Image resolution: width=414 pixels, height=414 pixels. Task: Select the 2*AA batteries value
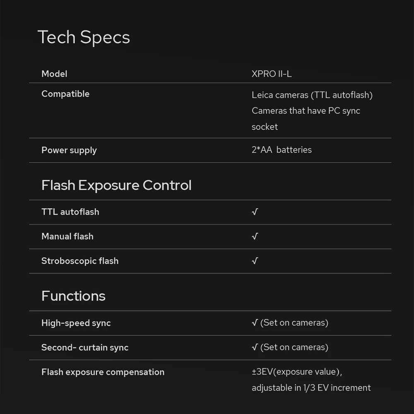282,150
